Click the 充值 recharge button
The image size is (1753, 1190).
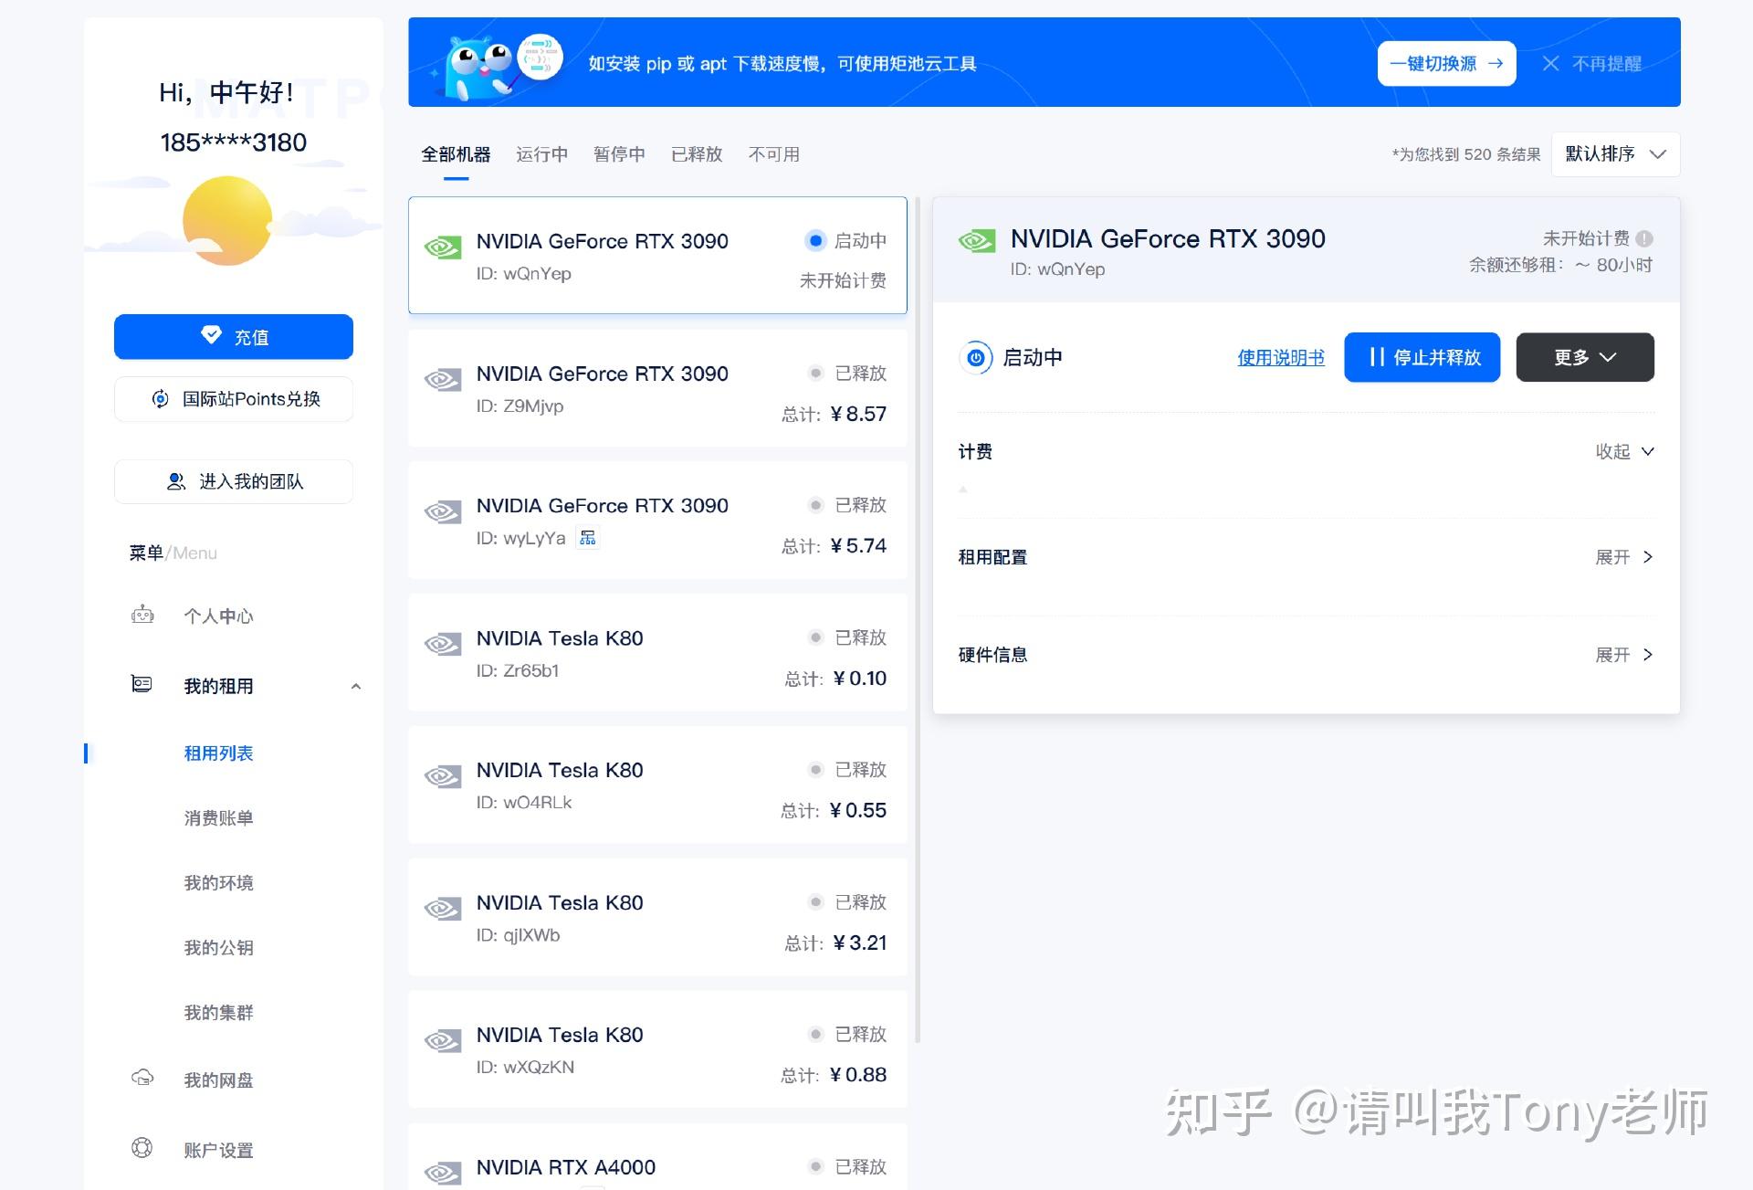[234, 337]
